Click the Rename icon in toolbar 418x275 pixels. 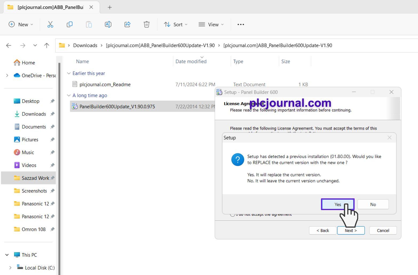point(108,24)
